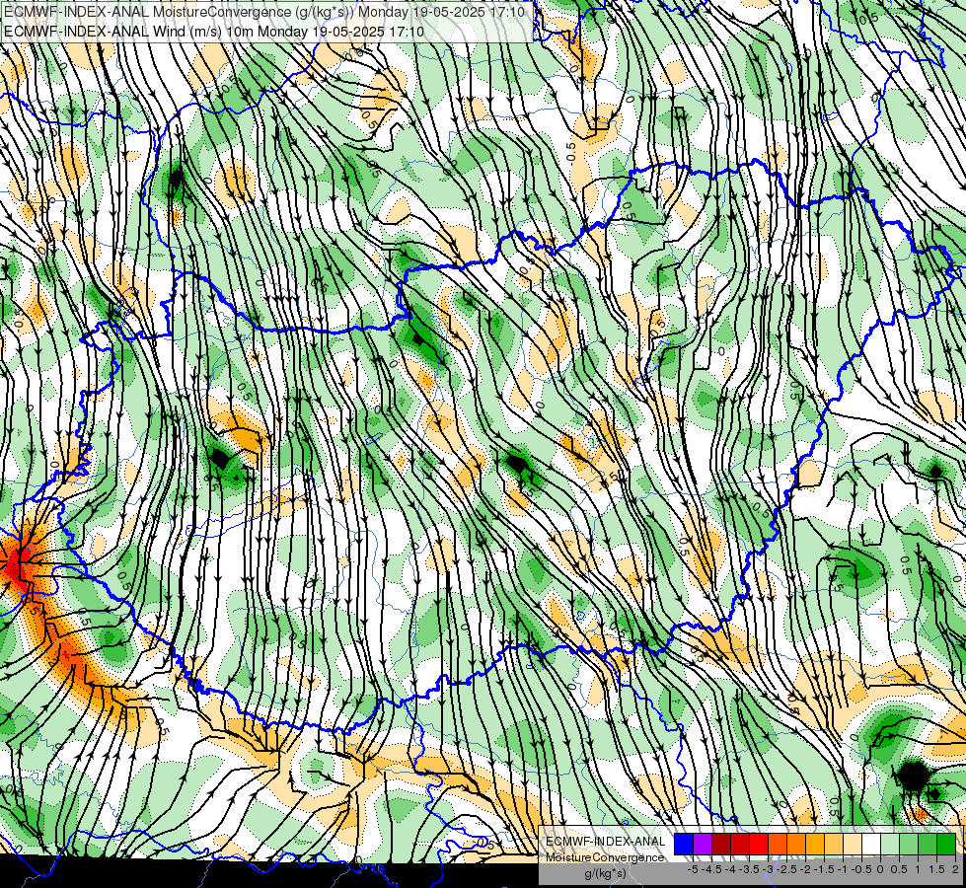Click the '-3' legend scale value
This screenshot has width=966, height=888.
(x=769, y=869)
